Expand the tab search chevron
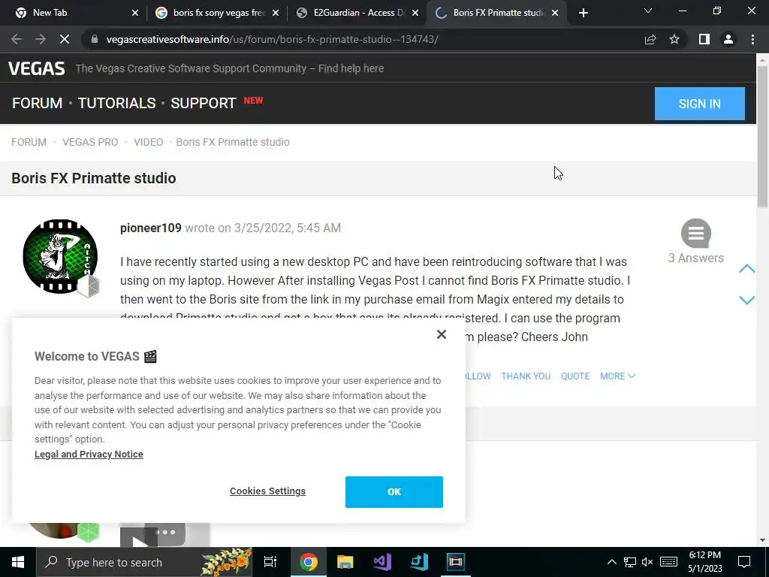The height and width of the screenshot is (577, 769). [648, 11]
